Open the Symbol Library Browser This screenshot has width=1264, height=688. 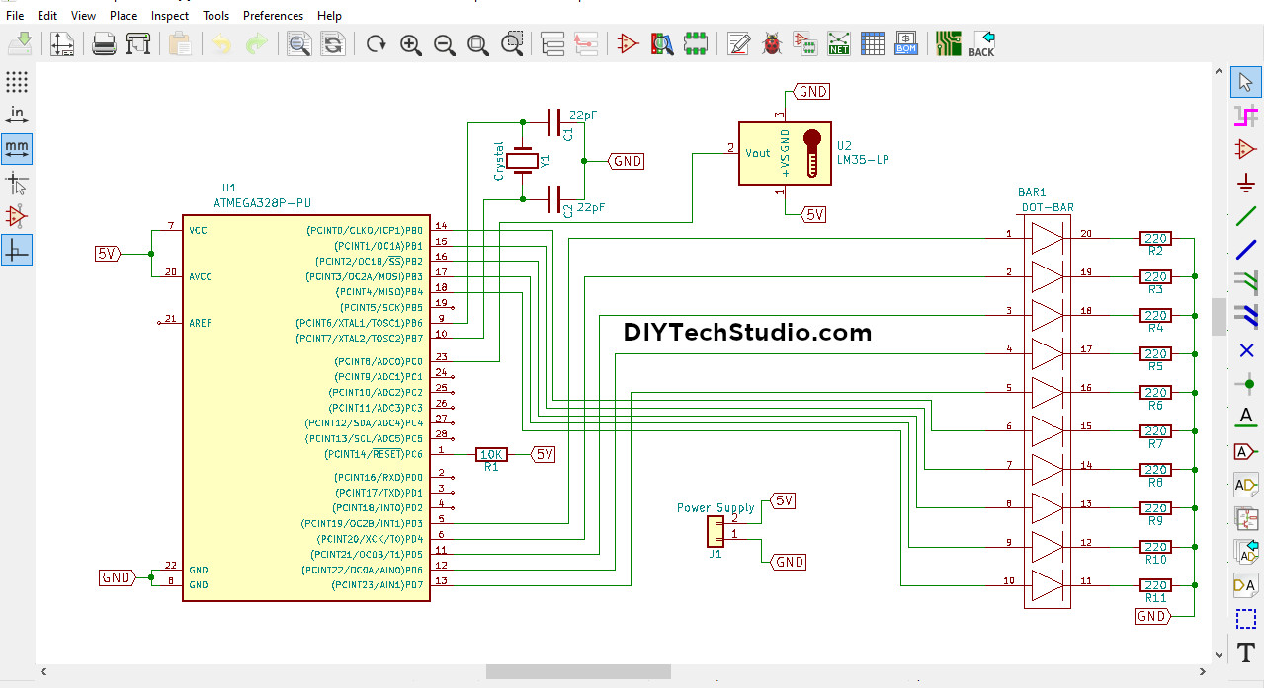pyautogui.click(x=662, y=43)
